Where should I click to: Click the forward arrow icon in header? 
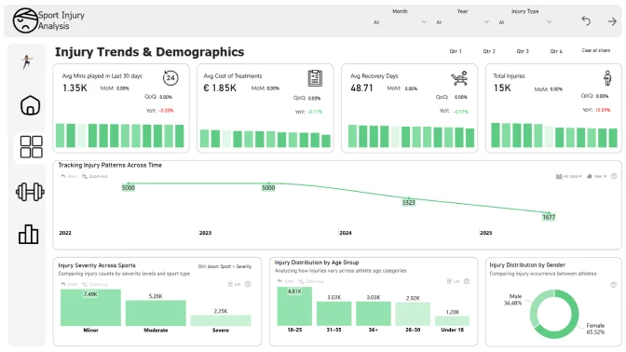pos(612,21)
